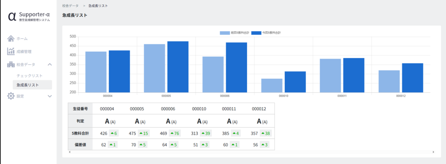Open the チェックリスト submenu item
446x164 pixels.
30,76
